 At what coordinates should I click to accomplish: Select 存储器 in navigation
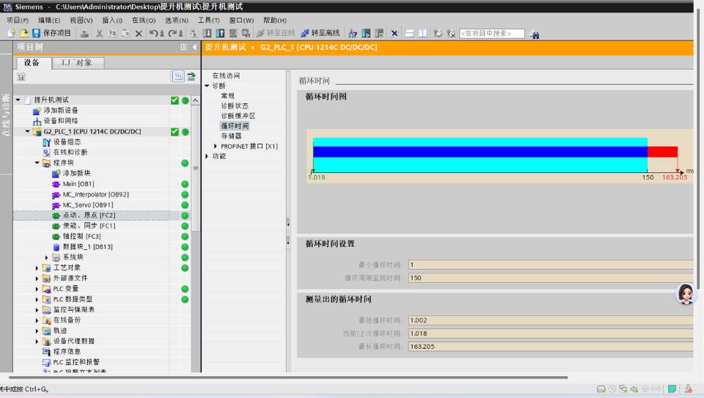231,136
